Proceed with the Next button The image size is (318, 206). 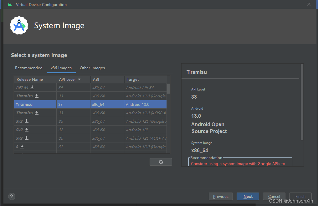(248, 196)
